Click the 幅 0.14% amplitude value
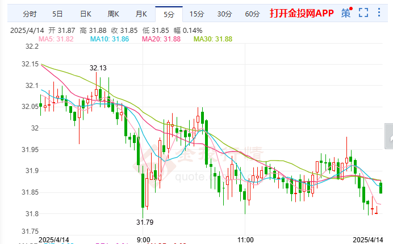Image resolution: width=393 pixels, height=244 pixels. 188,31
